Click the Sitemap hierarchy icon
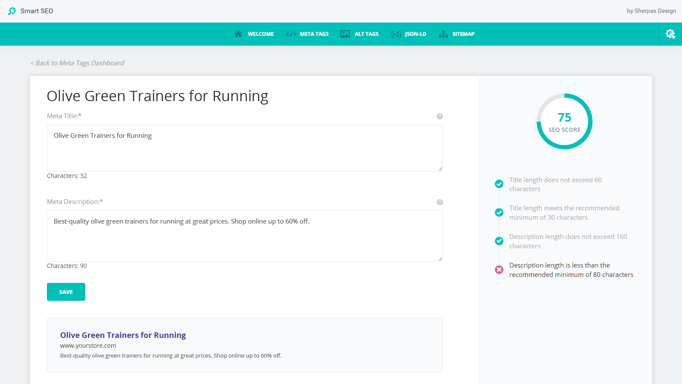The height and width of the screenshot is (384, 682). point(443,34)
